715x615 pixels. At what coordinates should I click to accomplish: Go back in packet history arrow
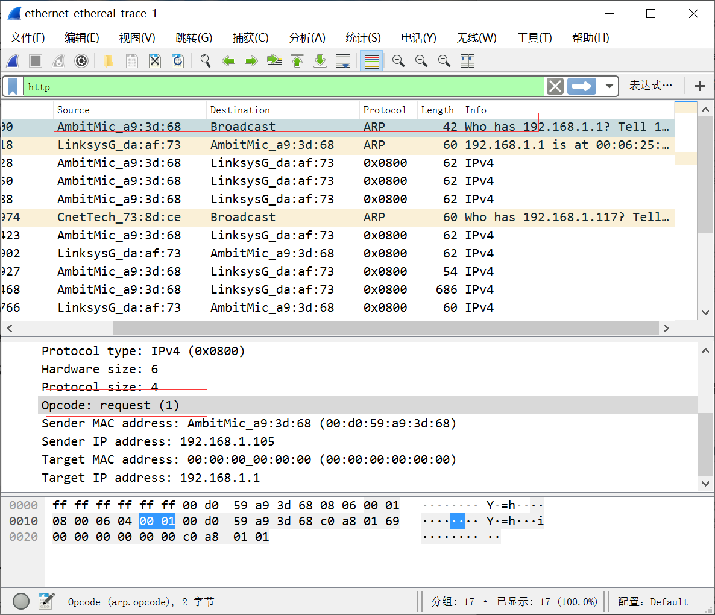pyautogui.click(x=228, y=61)
